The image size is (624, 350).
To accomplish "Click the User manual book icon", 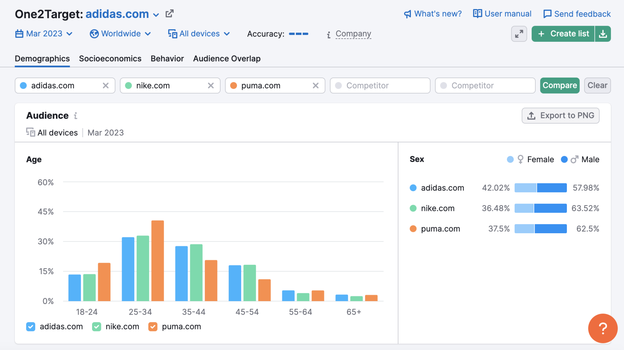I will tap(477, 13).
